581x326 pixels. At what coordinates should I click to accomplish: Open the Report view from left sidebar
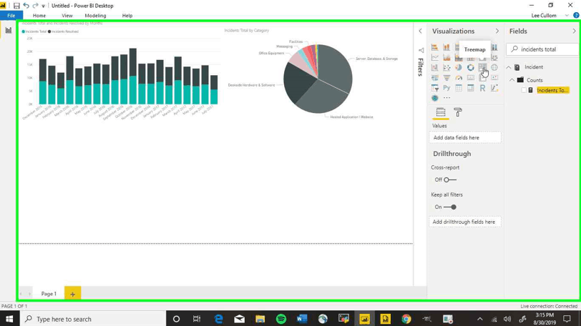8,30
